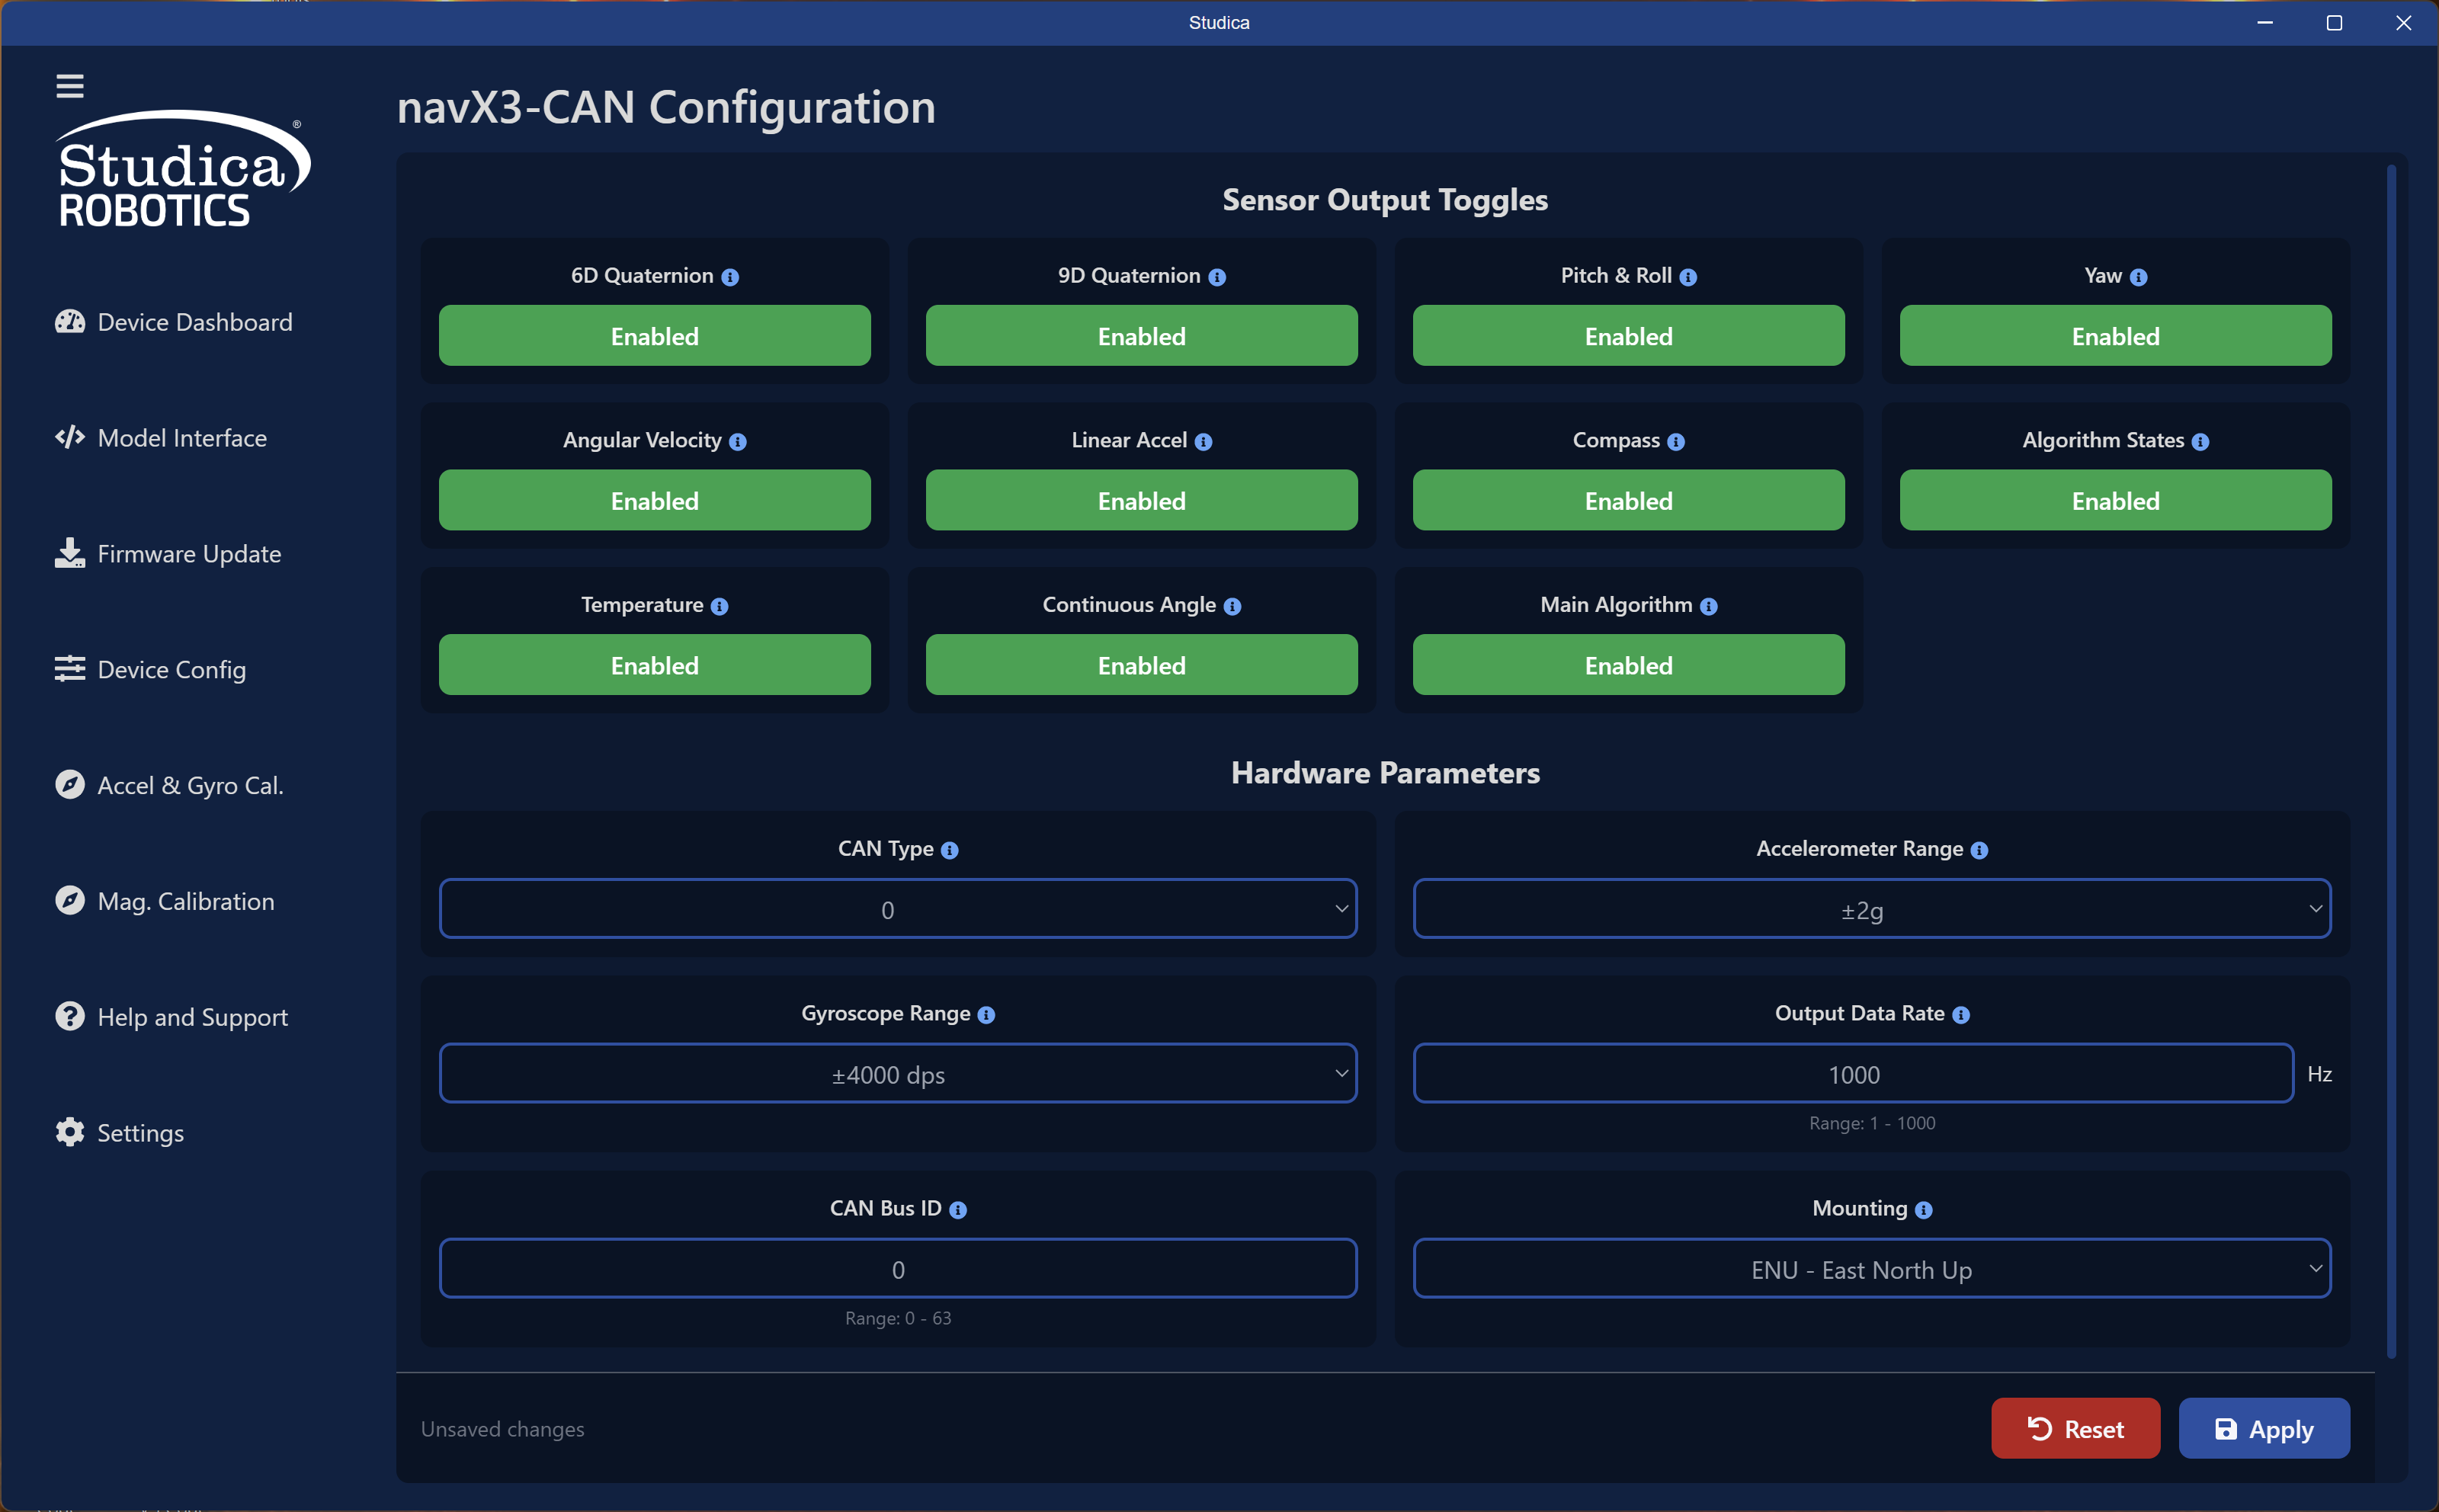
Task: Open the Mounting orientation dropdown
Action: tap(1871, 1269)
